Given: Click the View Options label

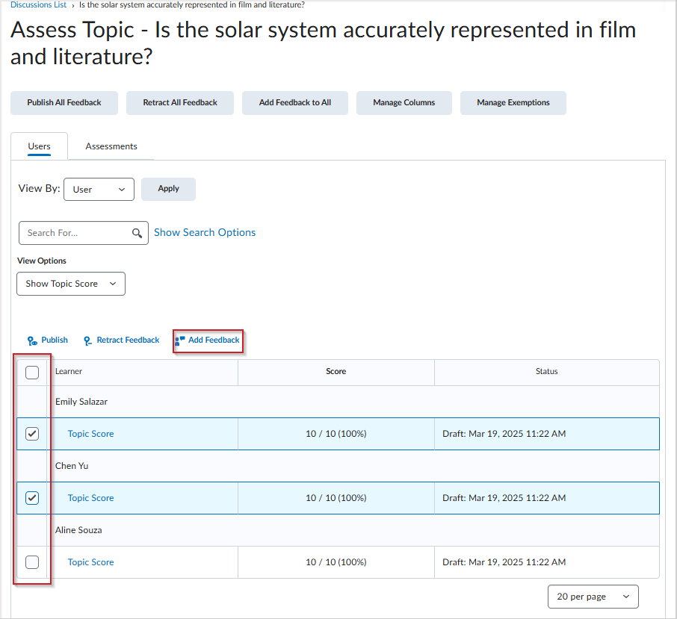Looking at the screenshot, I should 41,261.
